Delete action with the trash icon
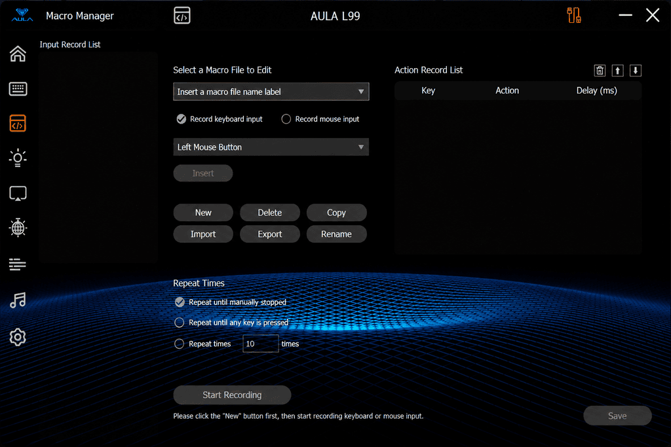Viewport: 671px width, 447px height. point(600,71)
